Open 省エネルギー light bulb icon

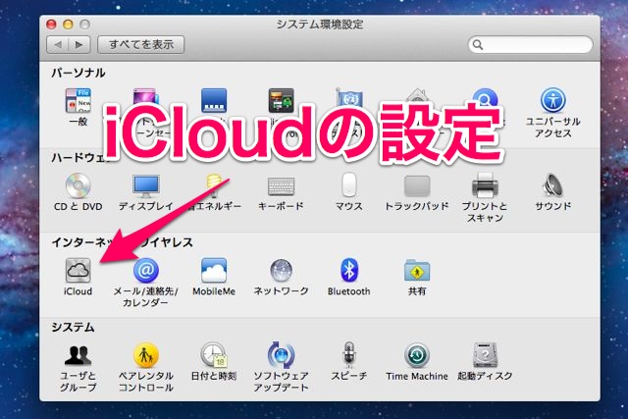(x=214, y=185)
